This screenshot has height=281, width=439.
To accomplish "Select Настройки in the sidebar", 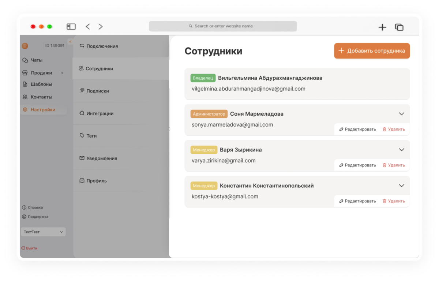I will tap(44, 110).
